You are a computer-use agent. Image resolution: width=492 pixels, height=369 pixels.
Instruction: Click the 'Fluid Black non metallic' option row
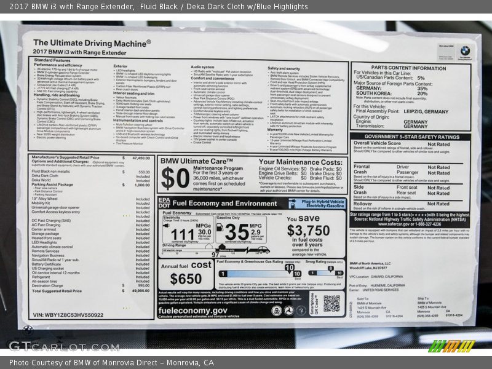90,172
